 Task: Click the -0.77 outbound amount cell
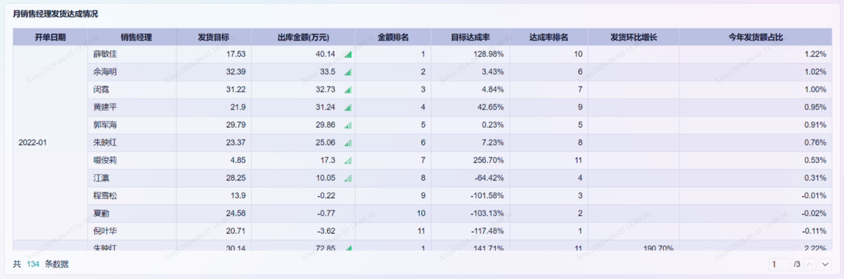(x=303, y=214)
